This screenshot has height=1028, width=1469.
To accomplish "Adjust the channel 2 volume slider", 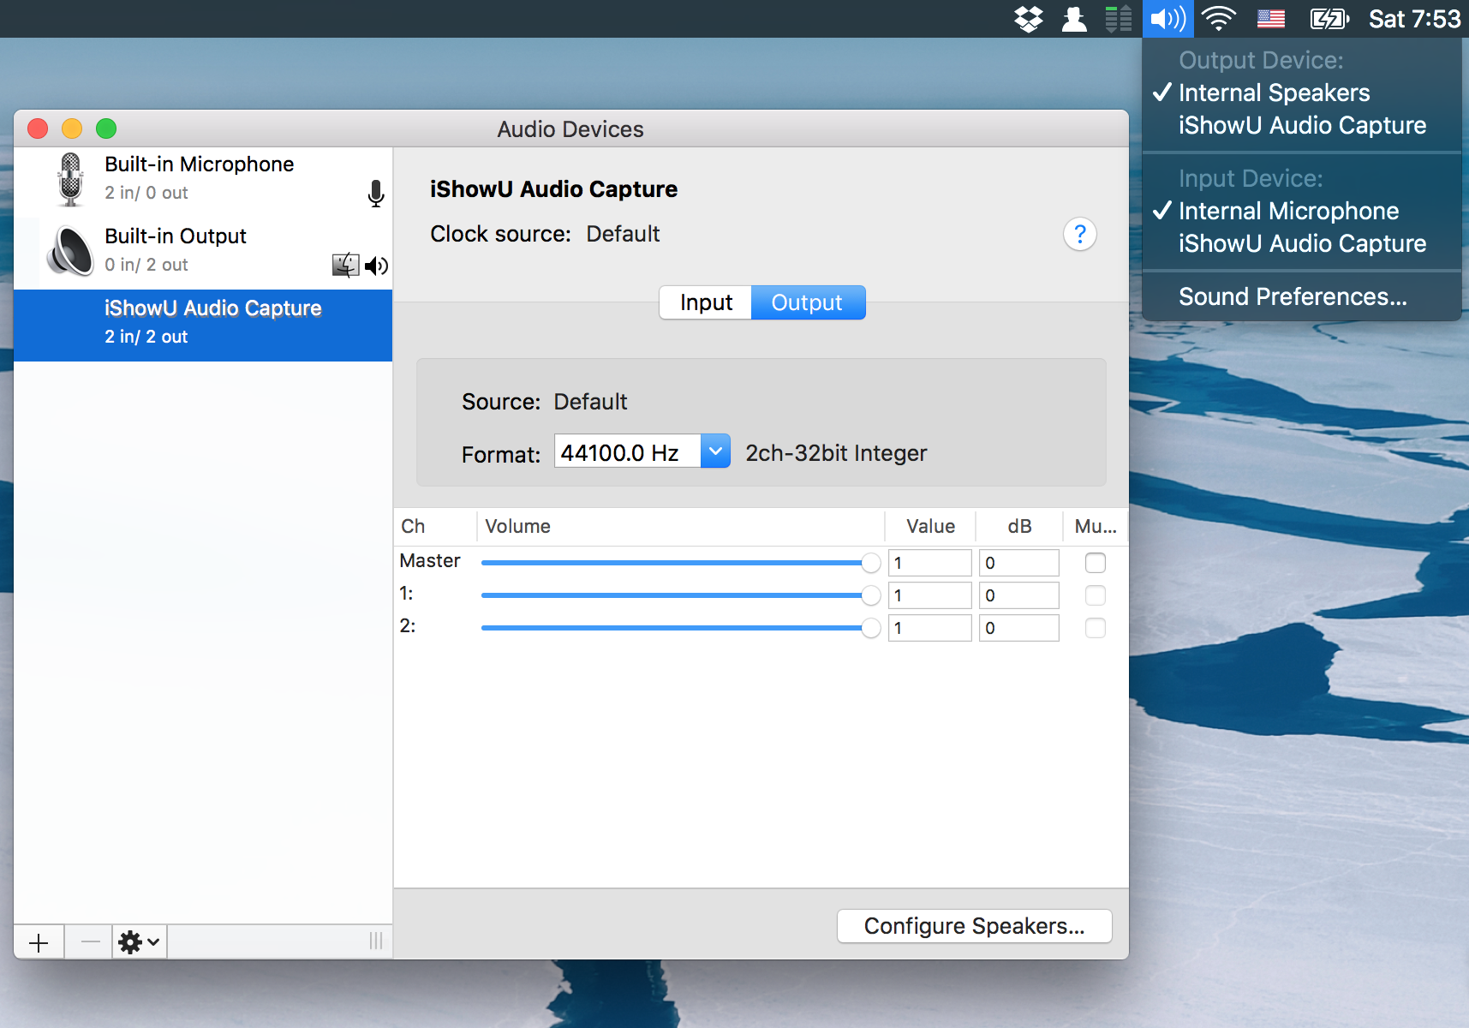I will (680, 628).
